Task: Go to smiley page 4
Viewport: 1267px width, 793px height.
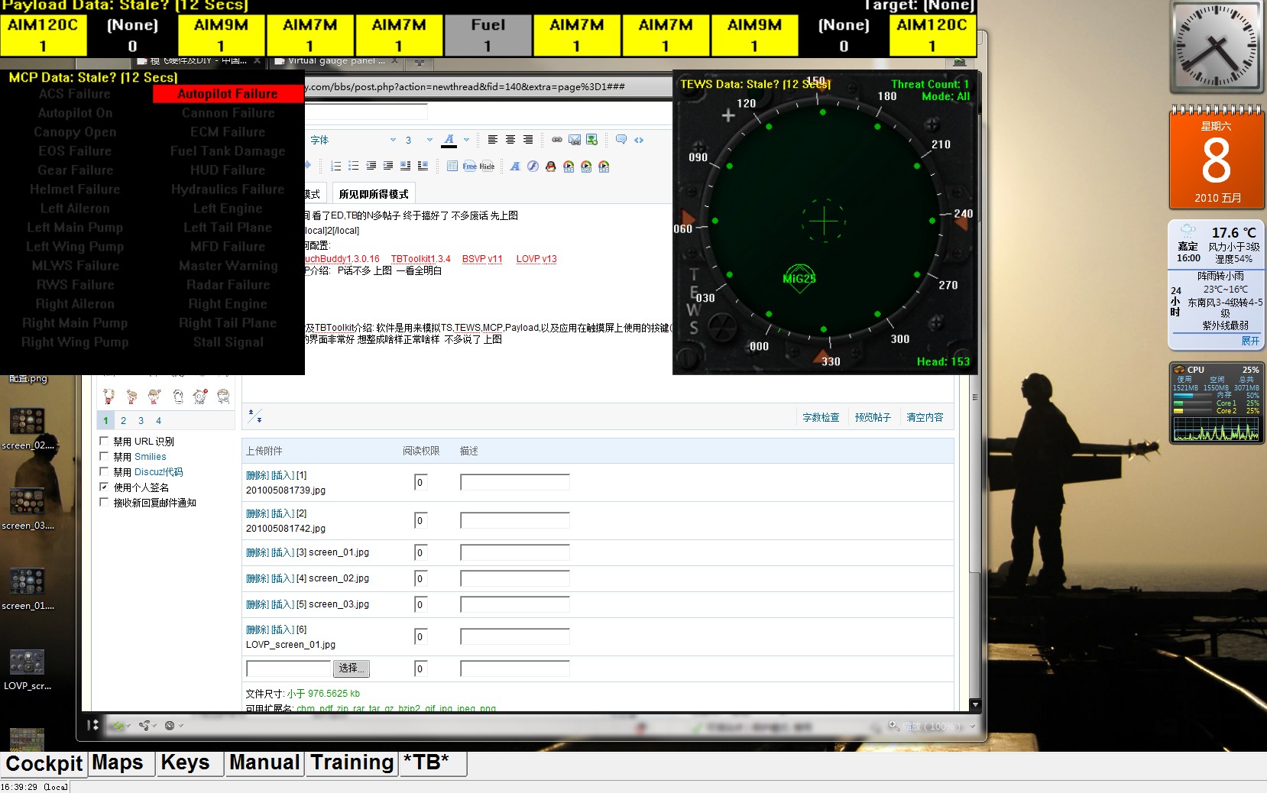Action: coord(158,420)
